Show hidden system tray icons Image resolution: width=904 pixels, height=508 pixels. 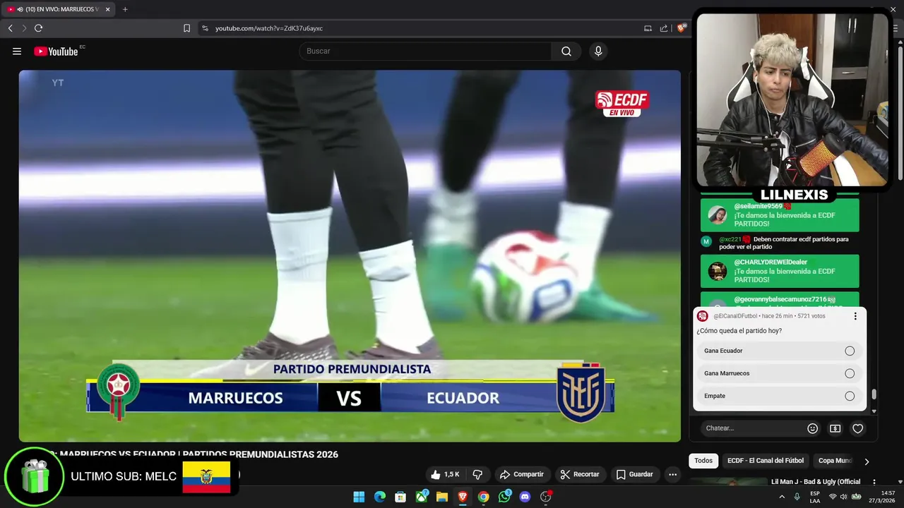[782, 497]
